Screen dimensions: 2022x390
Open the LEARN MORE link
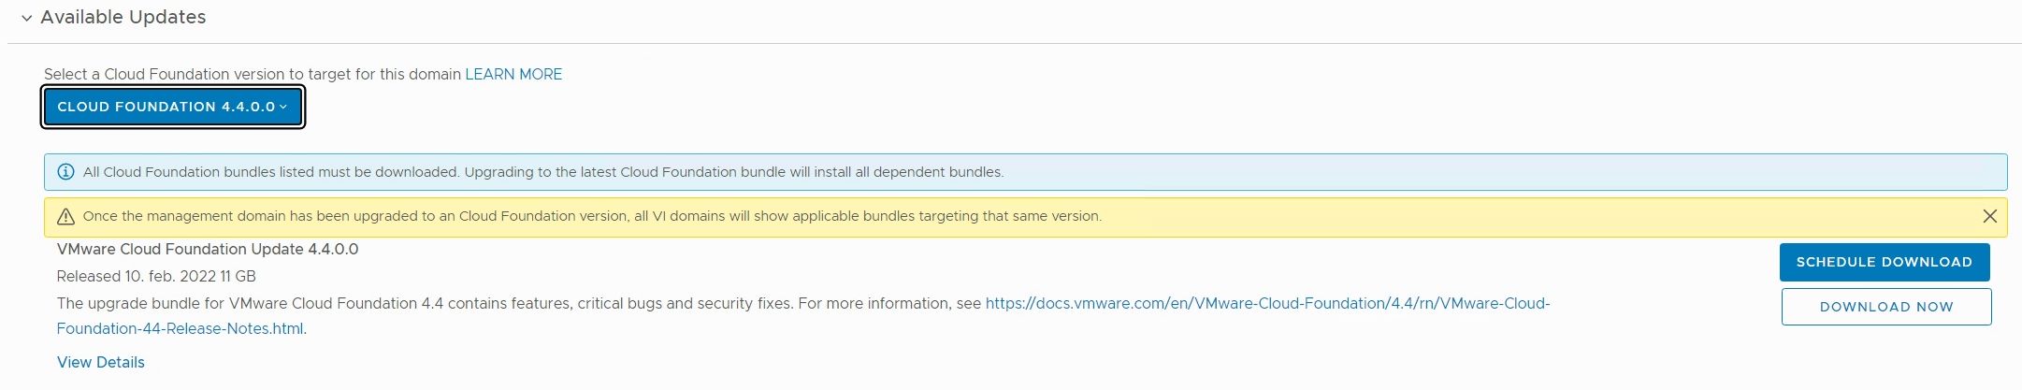click(x=513, y=74)
